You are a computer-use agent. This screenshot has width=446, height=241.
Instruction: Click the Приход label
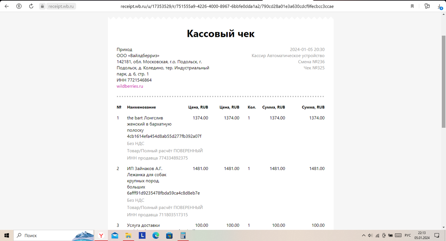pyautogui.click(x=124, y=49)
